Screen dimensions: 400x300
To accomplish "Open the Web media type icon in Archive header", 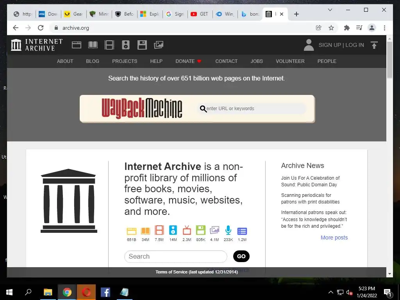I will click(76, 45).
